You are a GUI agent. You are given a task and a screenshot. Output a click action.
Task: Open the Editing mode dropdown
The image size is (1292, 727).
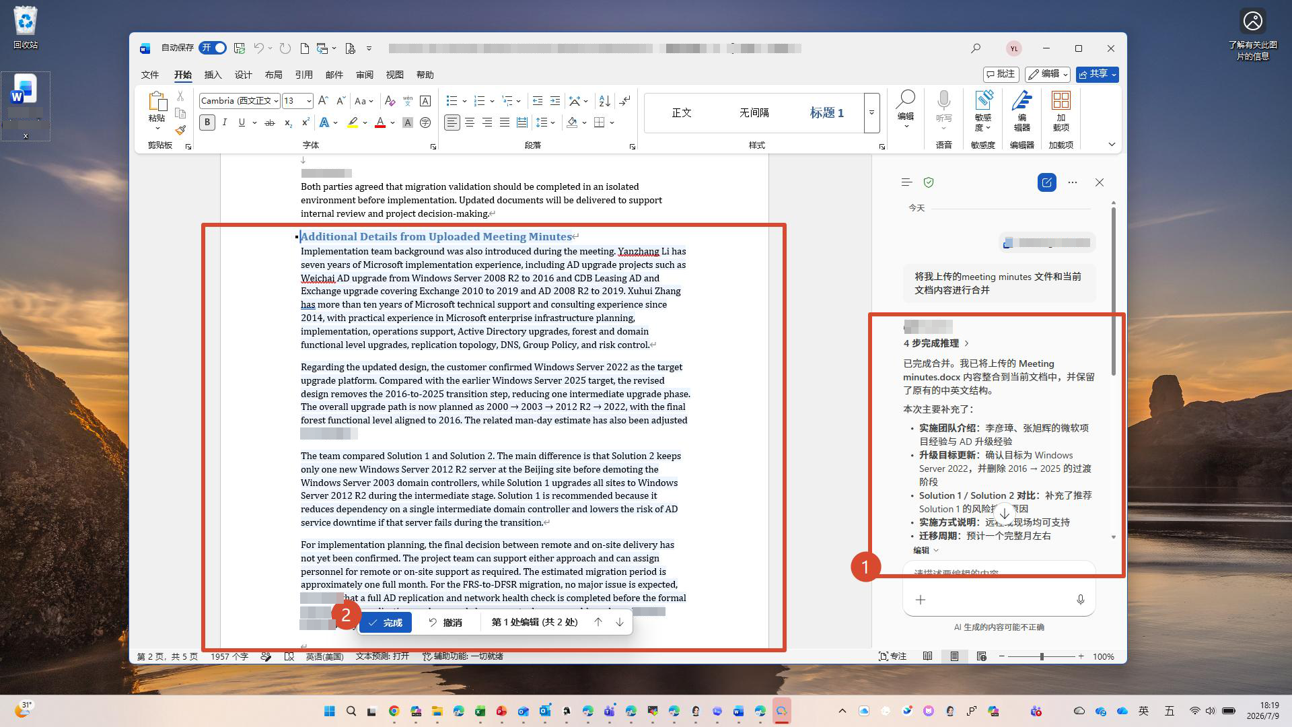coord(1048,74)
